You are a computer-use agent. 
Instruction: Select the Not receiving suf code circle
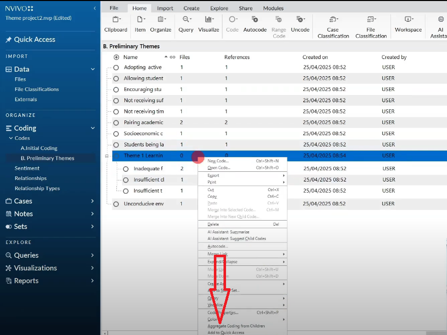pyautogui.click(x=116, y=101)
